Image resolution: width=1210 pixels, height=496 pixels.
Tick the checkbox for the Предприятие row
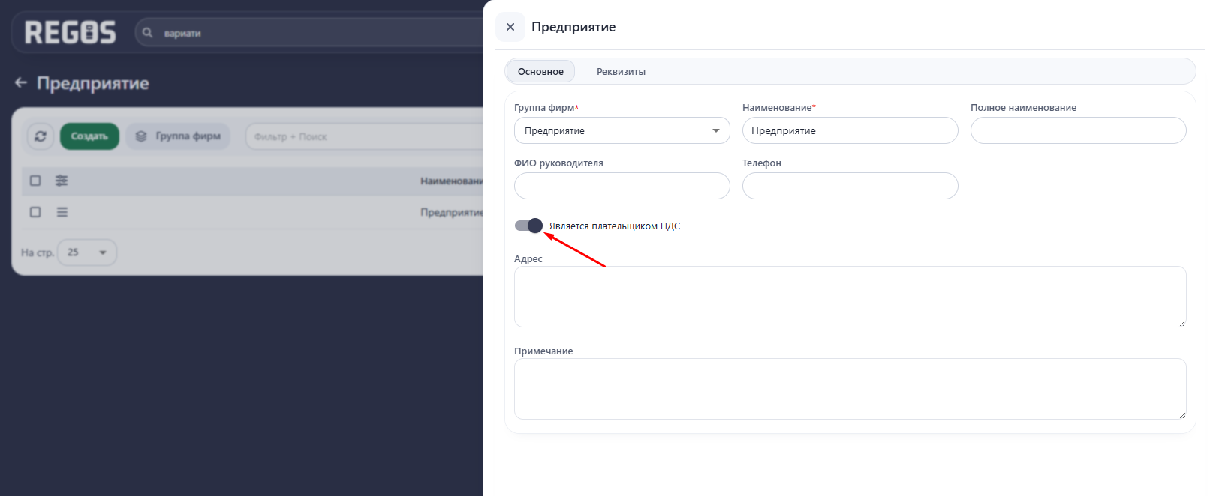point(35,212)
